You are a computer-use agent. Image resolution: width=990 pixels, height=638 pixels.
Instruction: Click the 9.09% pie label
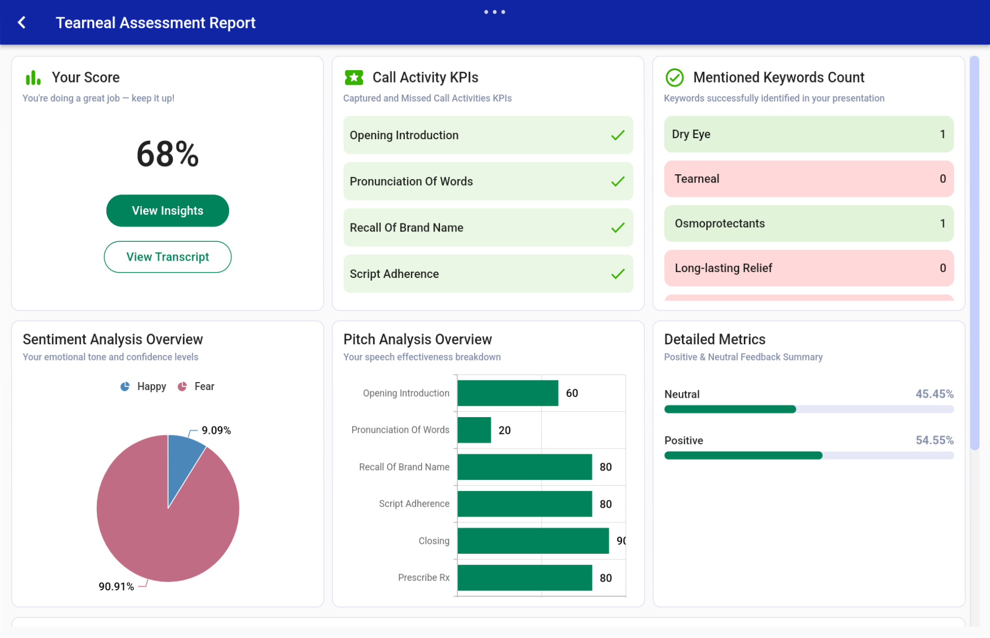[x=216, y=430]
